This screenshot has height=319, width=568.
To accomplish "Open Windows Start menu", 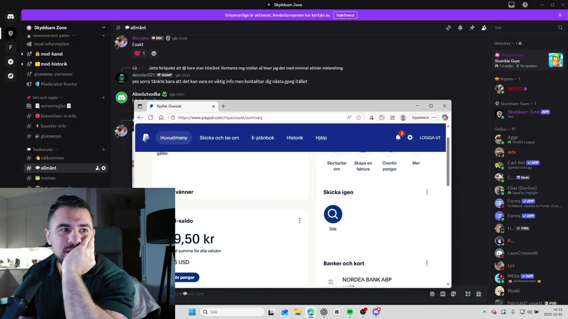I will (192, 312).
